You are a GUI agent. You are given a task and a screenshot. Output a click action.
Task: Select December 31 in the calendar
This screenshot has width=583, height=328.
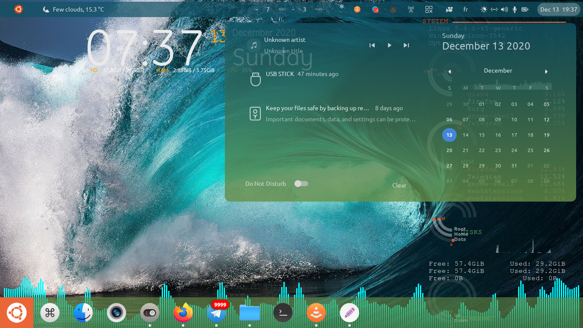click(x=514, y=166)
